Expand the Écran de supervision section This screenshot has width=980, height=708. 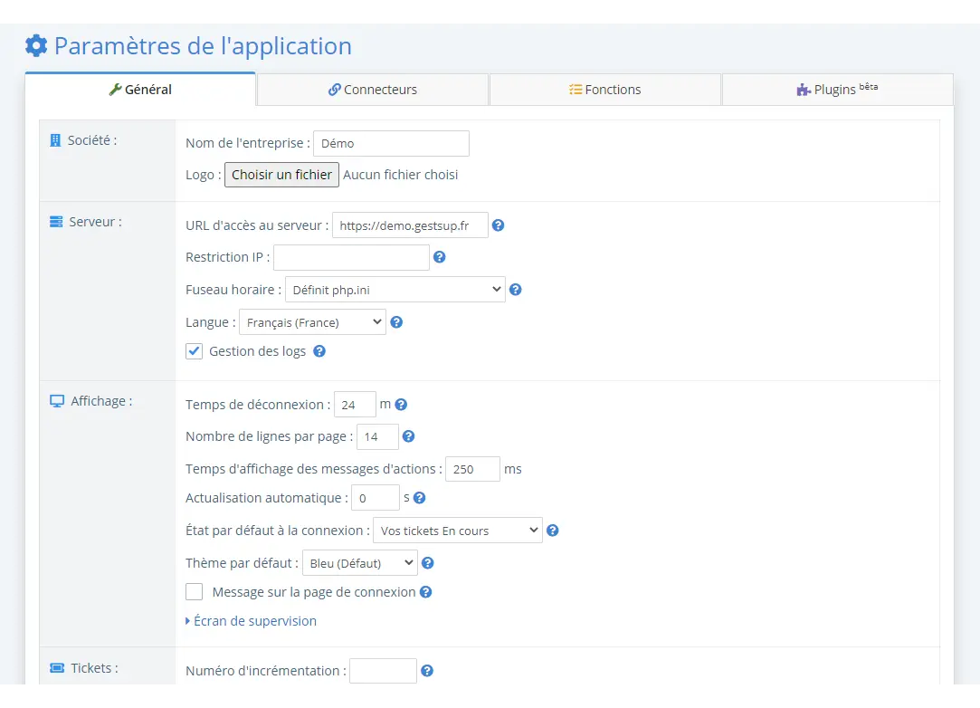(254, 621)
